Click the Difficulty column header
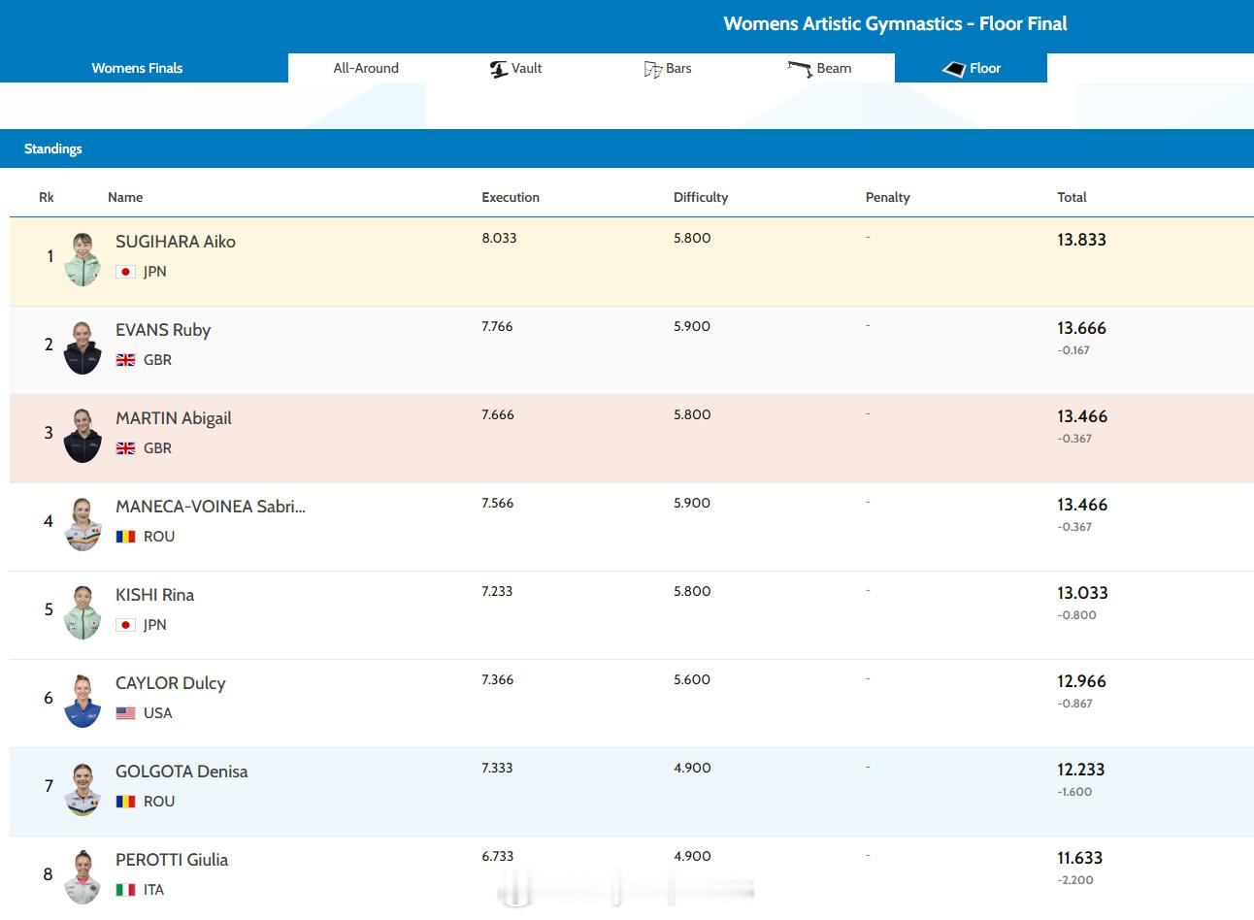This screenshot has width=1254, height=920. (701, 197)
